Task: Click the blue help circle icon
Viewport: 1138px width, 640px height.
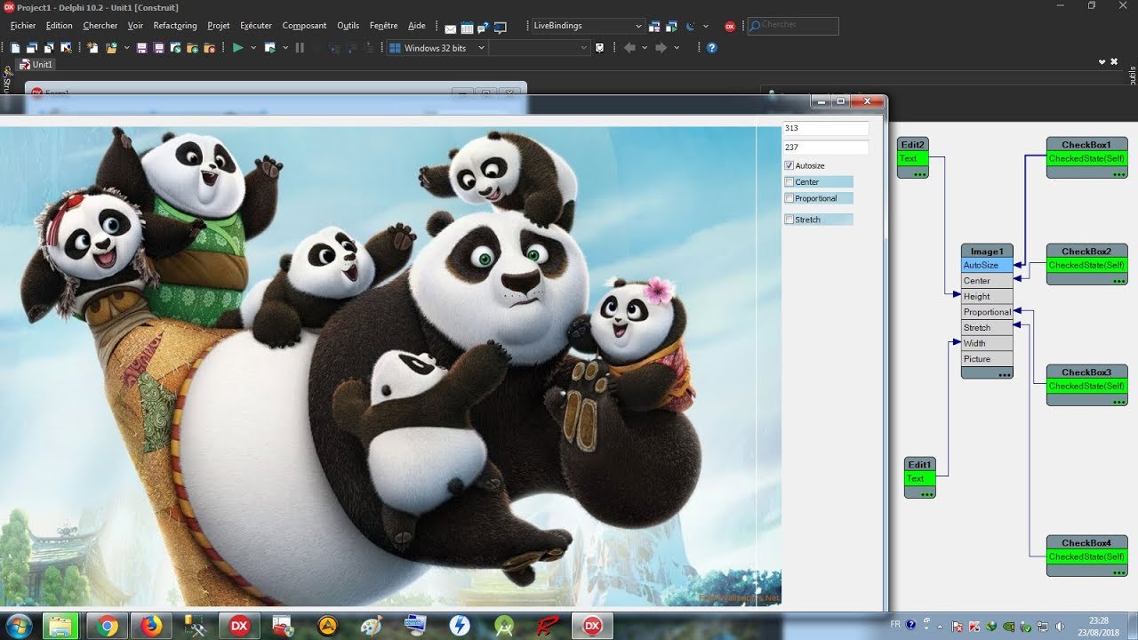Action: pos(711,48)
